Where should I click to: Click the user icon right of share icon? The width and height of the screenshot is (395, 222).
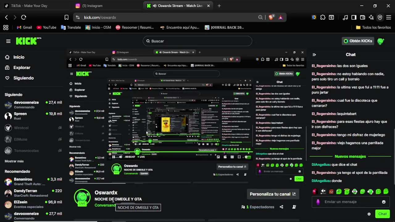(x=294, y=207)
